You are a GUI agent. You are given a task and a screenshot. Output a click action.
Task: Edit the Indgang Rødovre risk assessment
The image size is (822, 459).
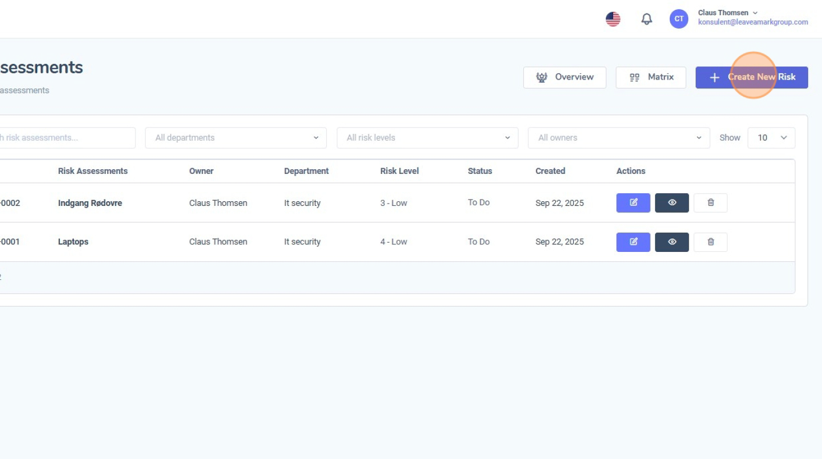[x=633, y=203]
